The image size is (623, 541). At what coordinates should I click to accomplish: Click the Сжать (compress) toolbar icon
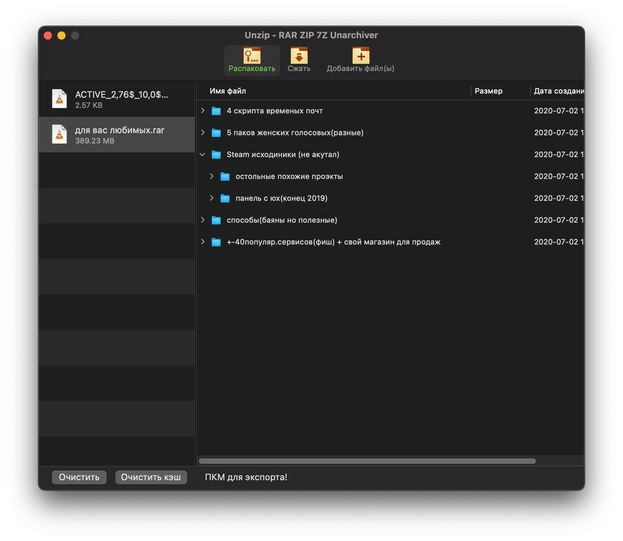(x=299, y=56)
